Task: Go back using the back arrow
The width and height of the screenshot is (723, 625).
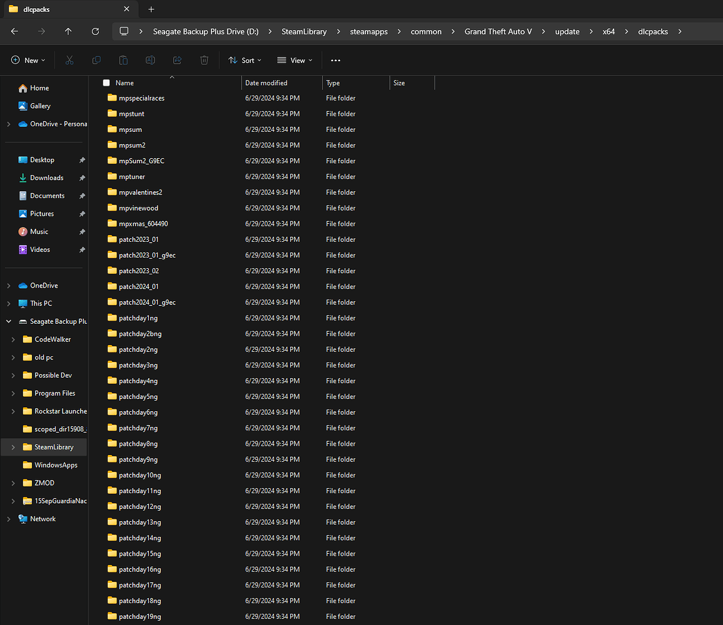Action: [15, 31]
